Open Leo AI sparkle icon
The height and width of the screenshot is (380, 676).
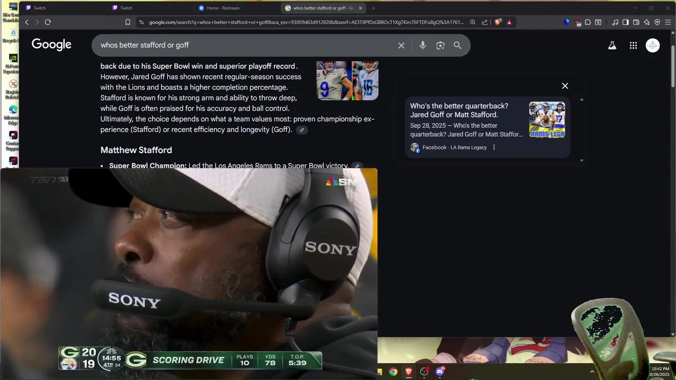646,22
